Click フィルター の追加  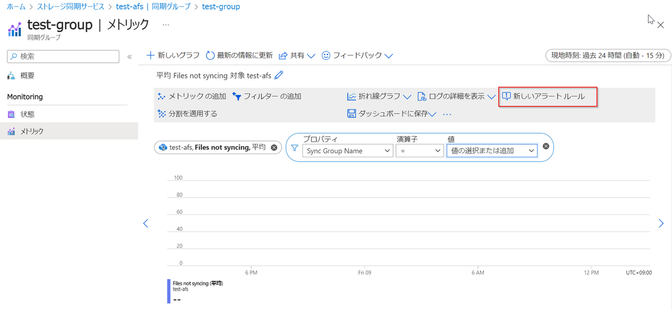pos(267,96)
